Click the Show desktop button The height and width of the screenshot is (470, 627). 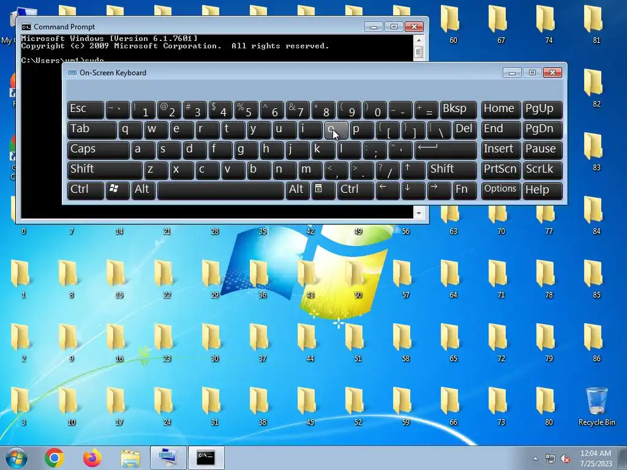(623, 458)
